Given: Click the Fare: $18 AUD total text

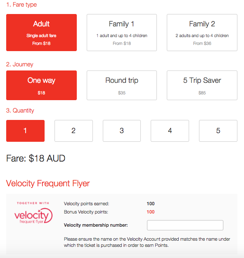Looking at the screenshot, I should [x=36, y=158].
